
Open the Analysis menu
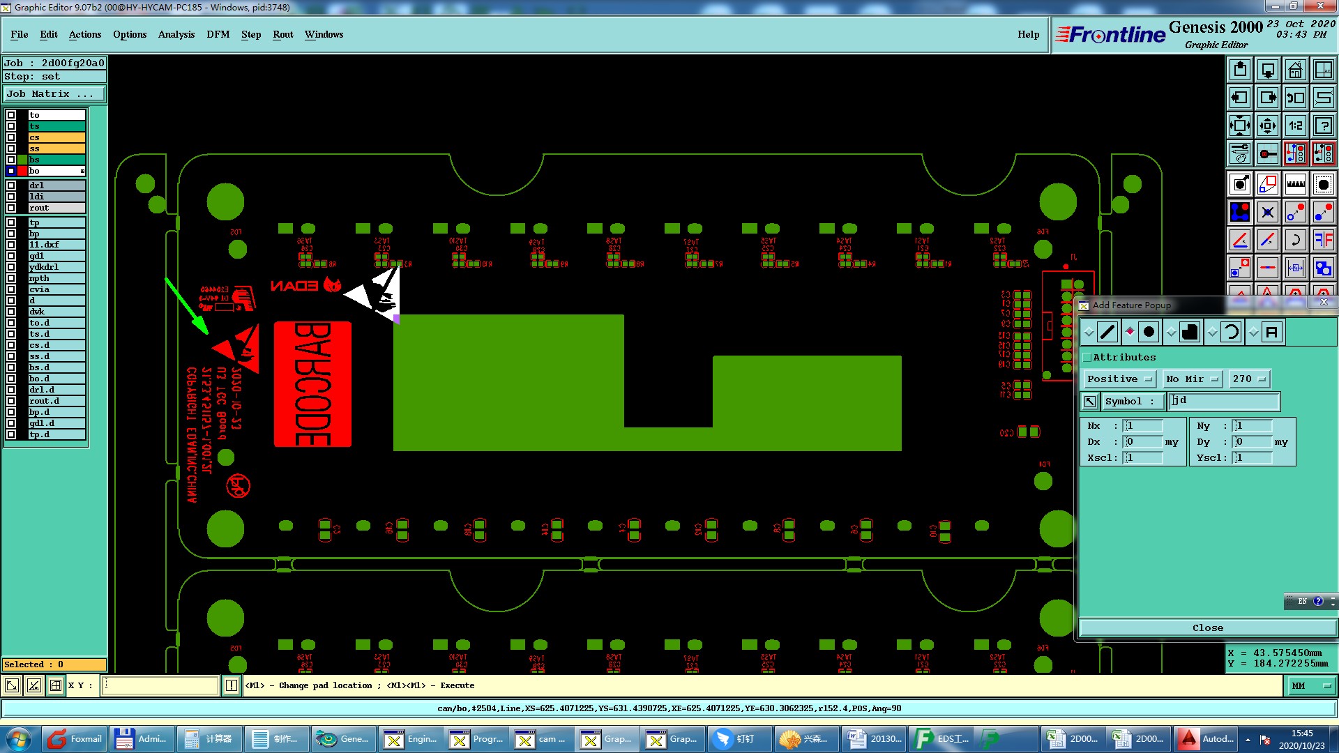point(176,34)
